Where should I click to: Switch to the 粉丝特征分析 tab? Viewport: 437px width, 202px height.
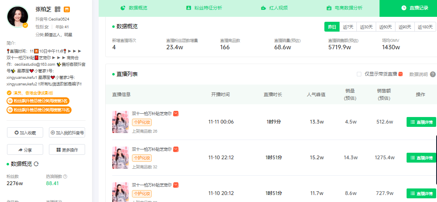(x=204, y=8)
